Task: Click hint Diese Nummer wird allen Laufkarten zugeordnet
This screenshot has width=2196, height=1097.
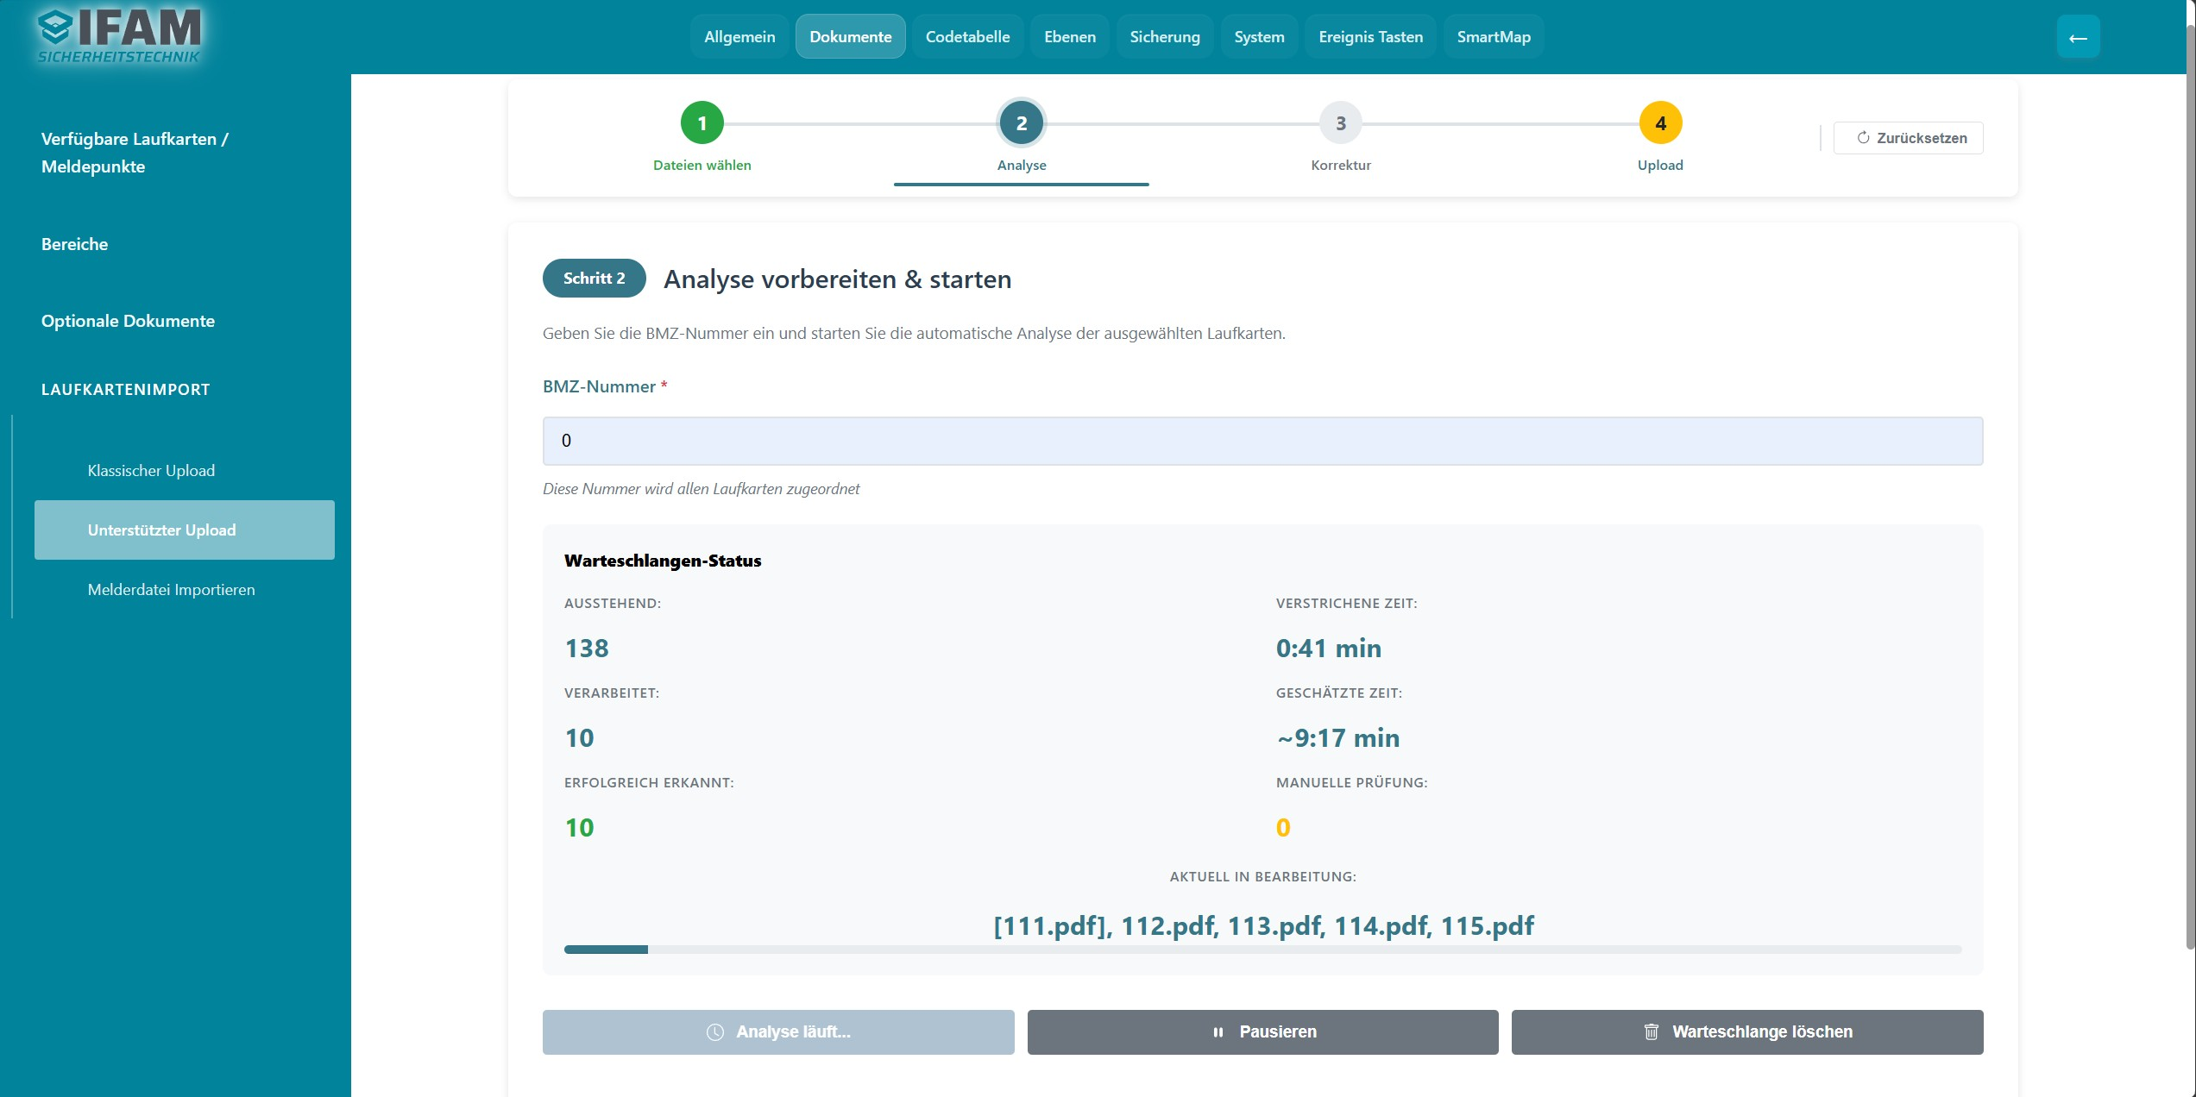Action: click(701, 489)
